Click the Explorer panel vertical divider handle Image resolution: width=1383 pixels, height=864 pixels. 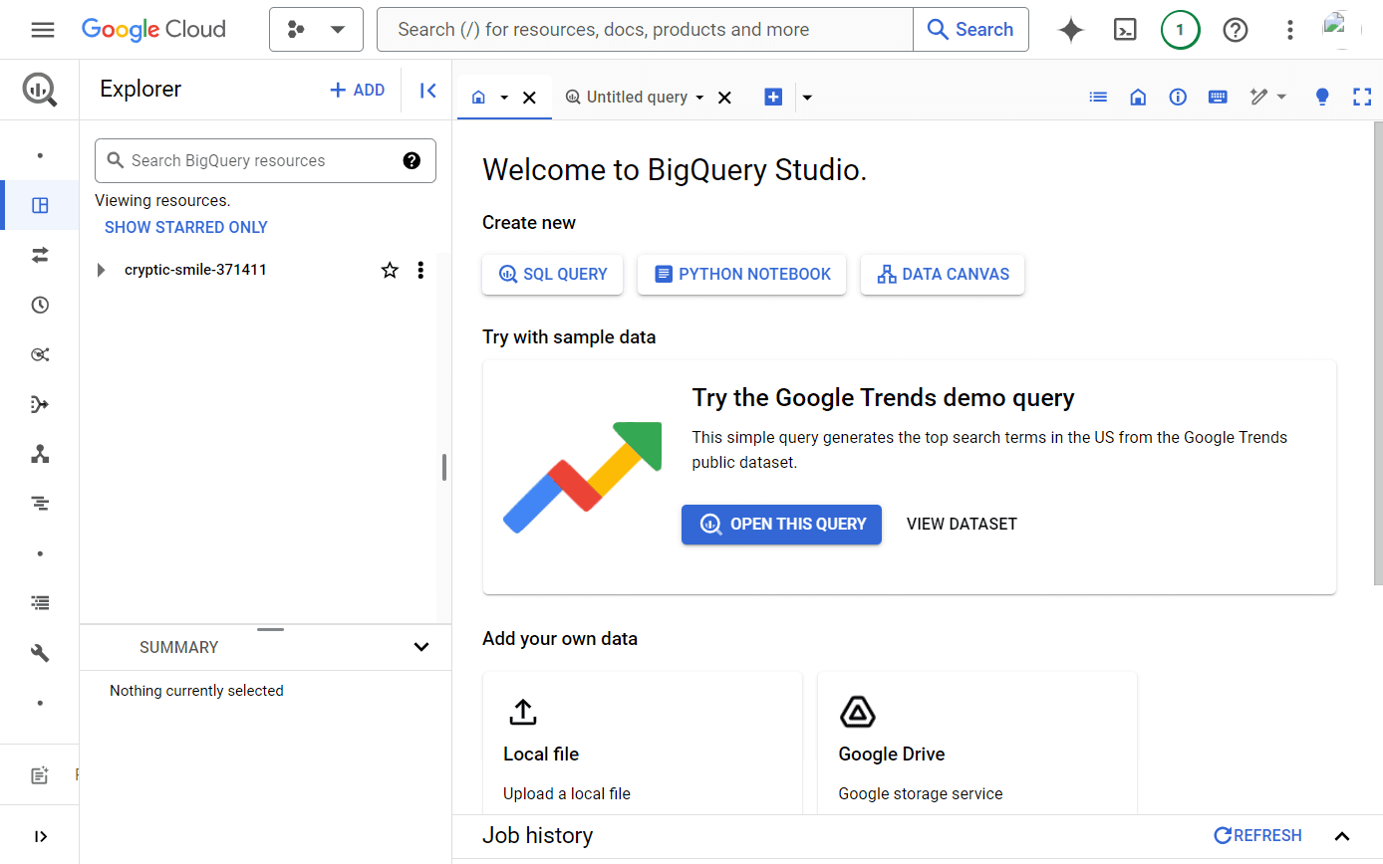pos(444,467)
